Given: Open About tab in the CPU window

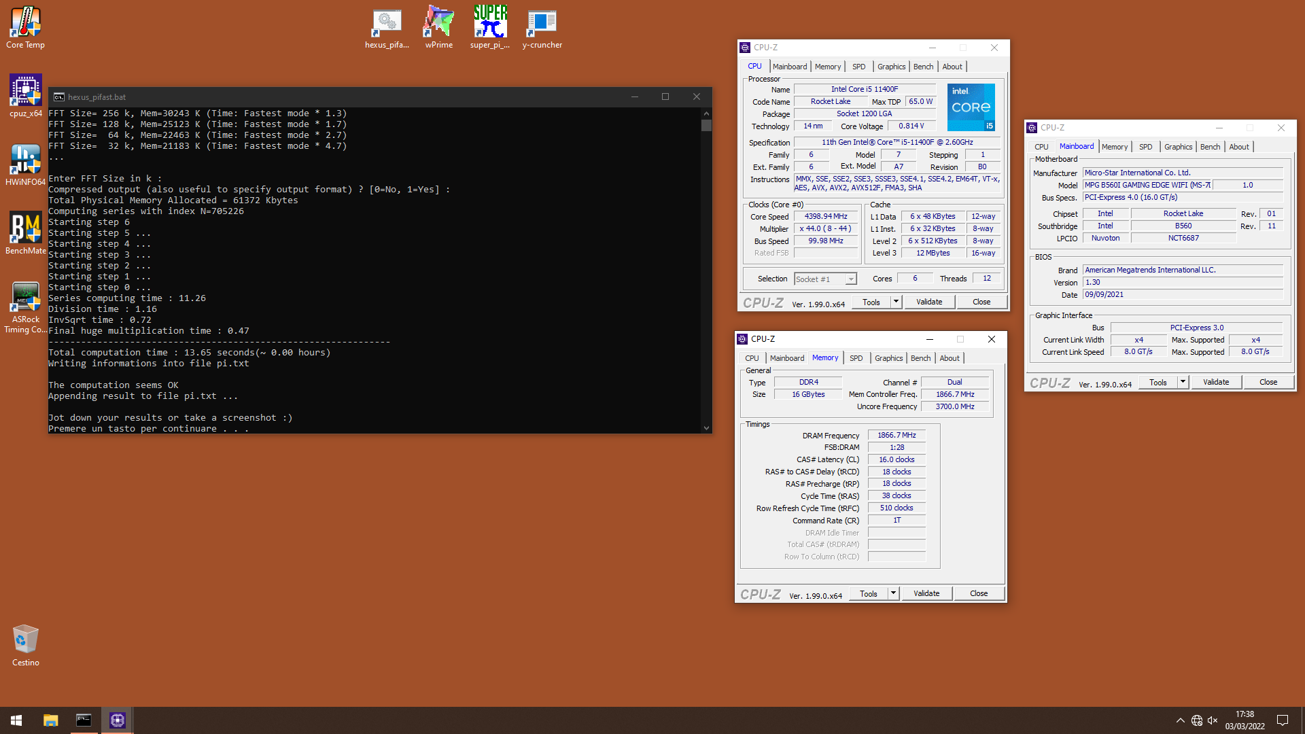Looking at the screenshot, I should tap(952, 67).
